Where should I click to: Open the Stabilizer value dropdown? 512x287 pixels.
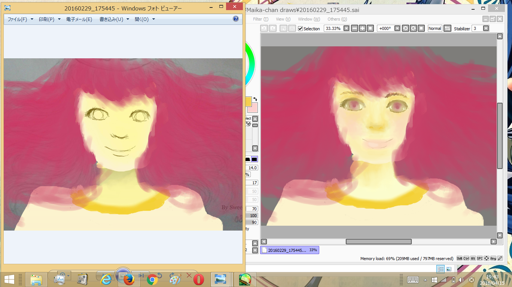486,28
